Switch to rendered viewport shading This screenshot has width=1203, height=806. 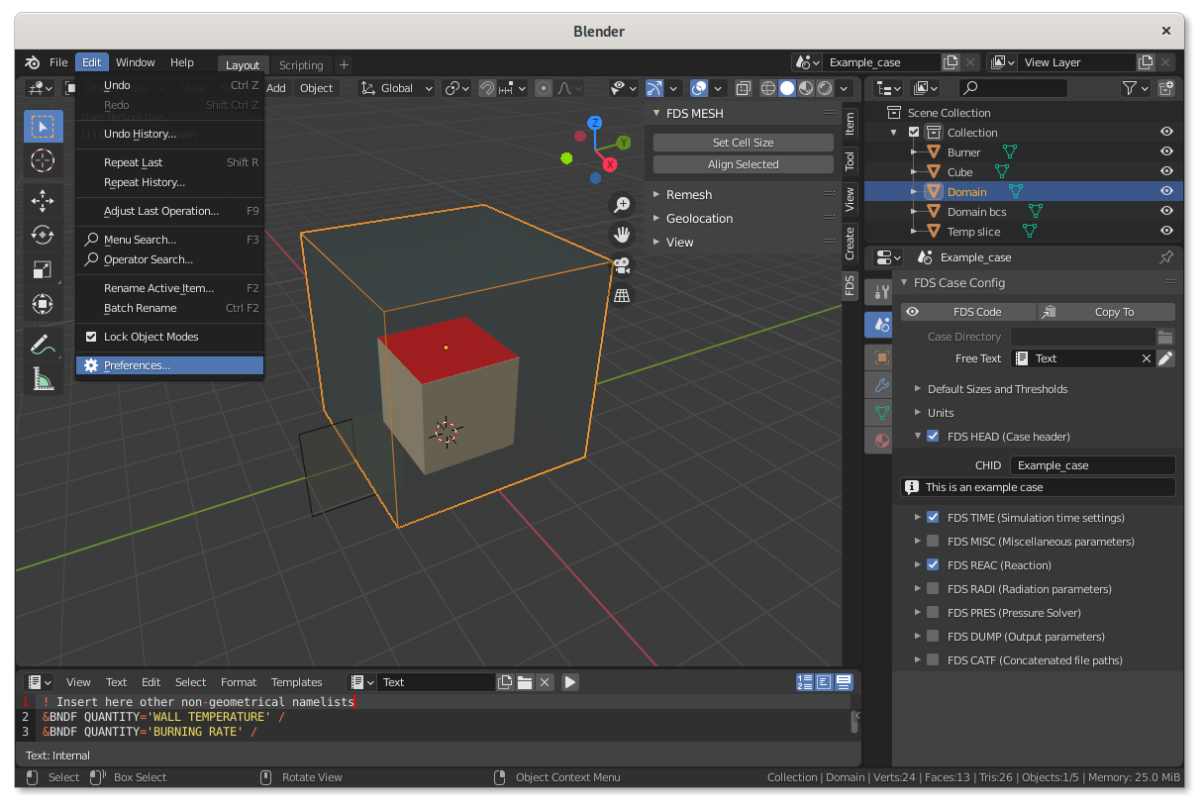[825, 88]
